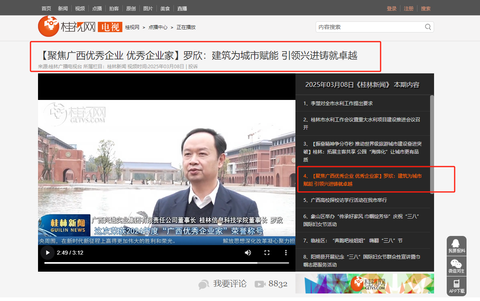
Task: Open the APP下载 phone icon
Action: point(456,286)
